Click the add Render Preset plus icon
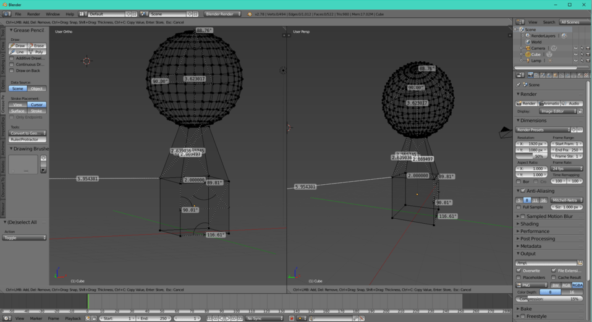Viewport: 592px width, 322px height. point(573,130)
